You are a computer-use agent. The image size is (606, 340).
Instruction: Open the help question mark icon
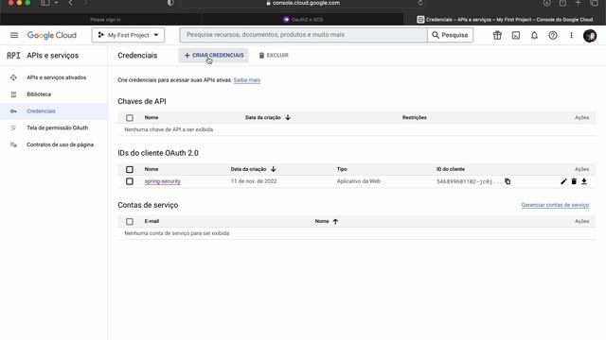553,36
